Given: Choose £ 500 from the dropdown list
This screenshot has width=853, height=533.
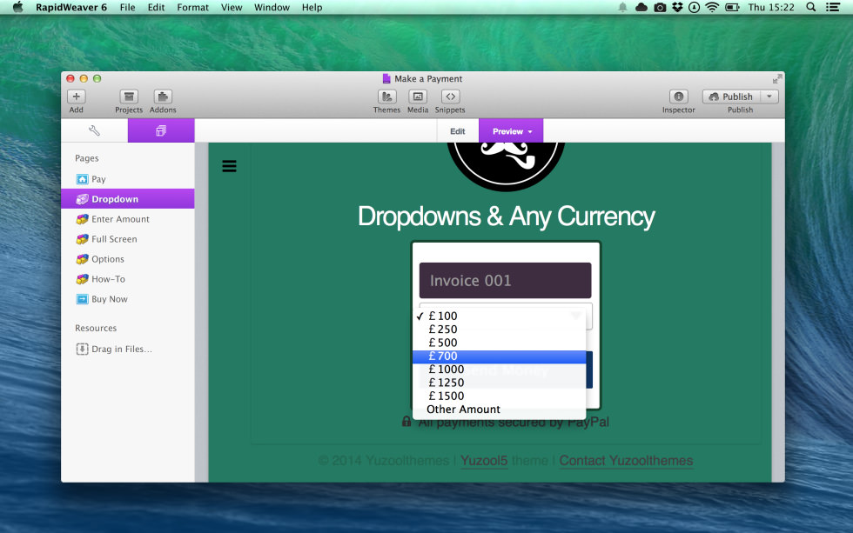Looking at the screenshot, I should 500,343.
